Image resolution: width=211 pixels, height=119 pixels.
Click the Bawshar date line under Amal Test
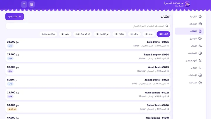pyautogui.click(x=153, y=71)
